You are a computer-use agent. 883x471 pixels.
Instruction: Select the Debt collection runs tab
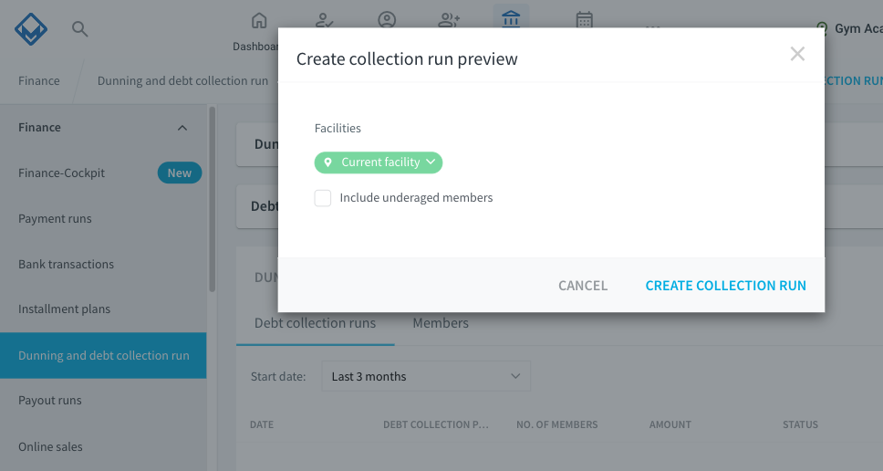click(316, 323)
